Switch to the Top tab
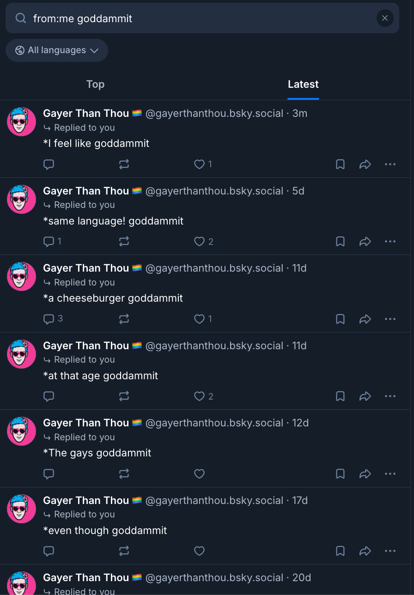Screen dimensions: 414x595 95,84
